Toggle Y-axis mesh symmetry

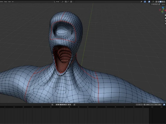coord(155,4)
